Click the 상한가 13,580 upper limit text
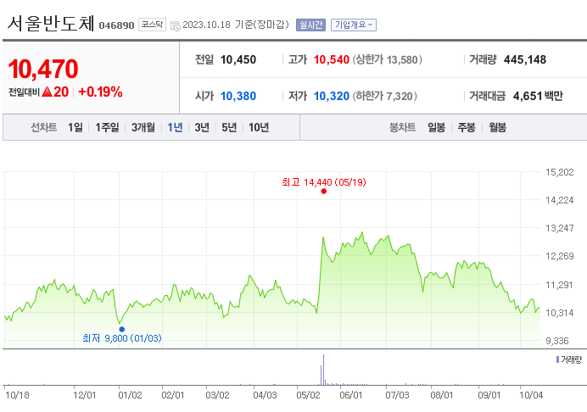 coord(387,59)
